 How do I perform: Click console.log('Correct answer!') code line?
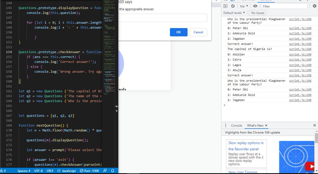[65, 62]
